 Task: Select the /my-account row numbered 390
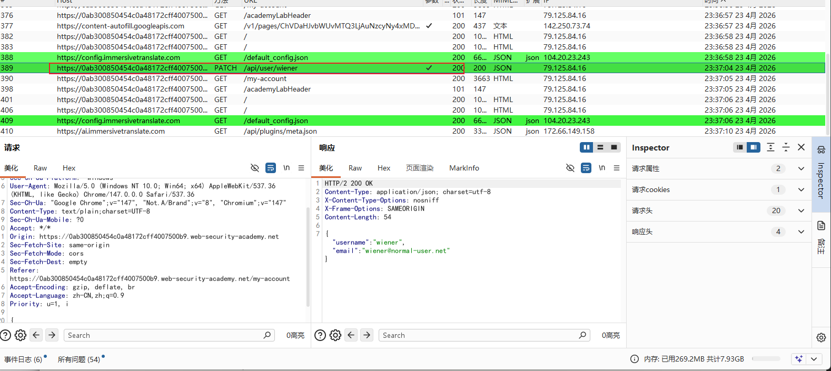click(x=412, y=78)
